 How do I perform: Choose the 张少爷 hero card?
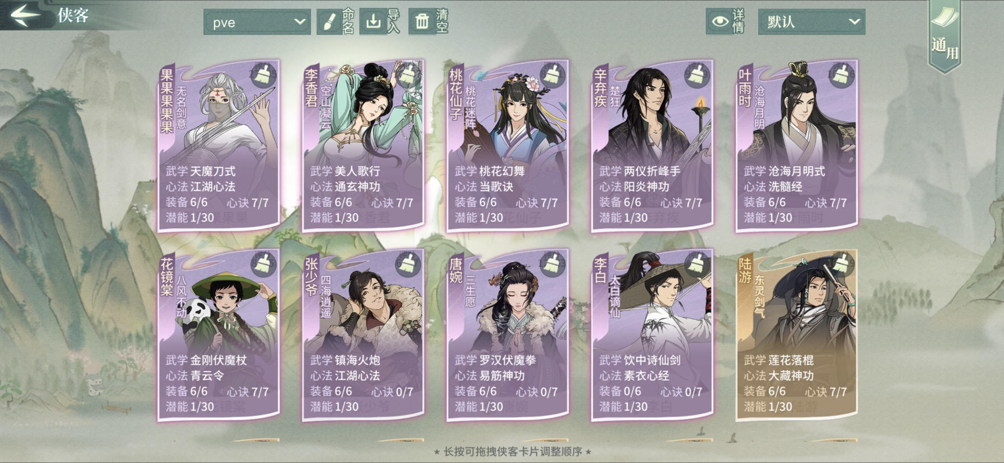pos(363,334)
